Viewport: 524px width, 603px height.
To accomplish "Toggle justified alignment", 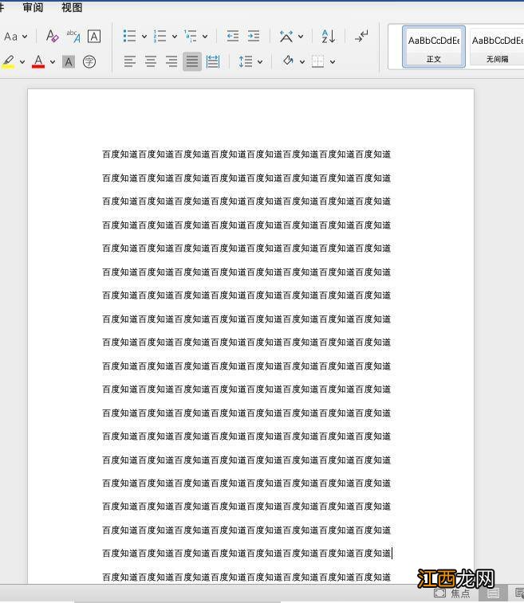I will tap(192, 61).
